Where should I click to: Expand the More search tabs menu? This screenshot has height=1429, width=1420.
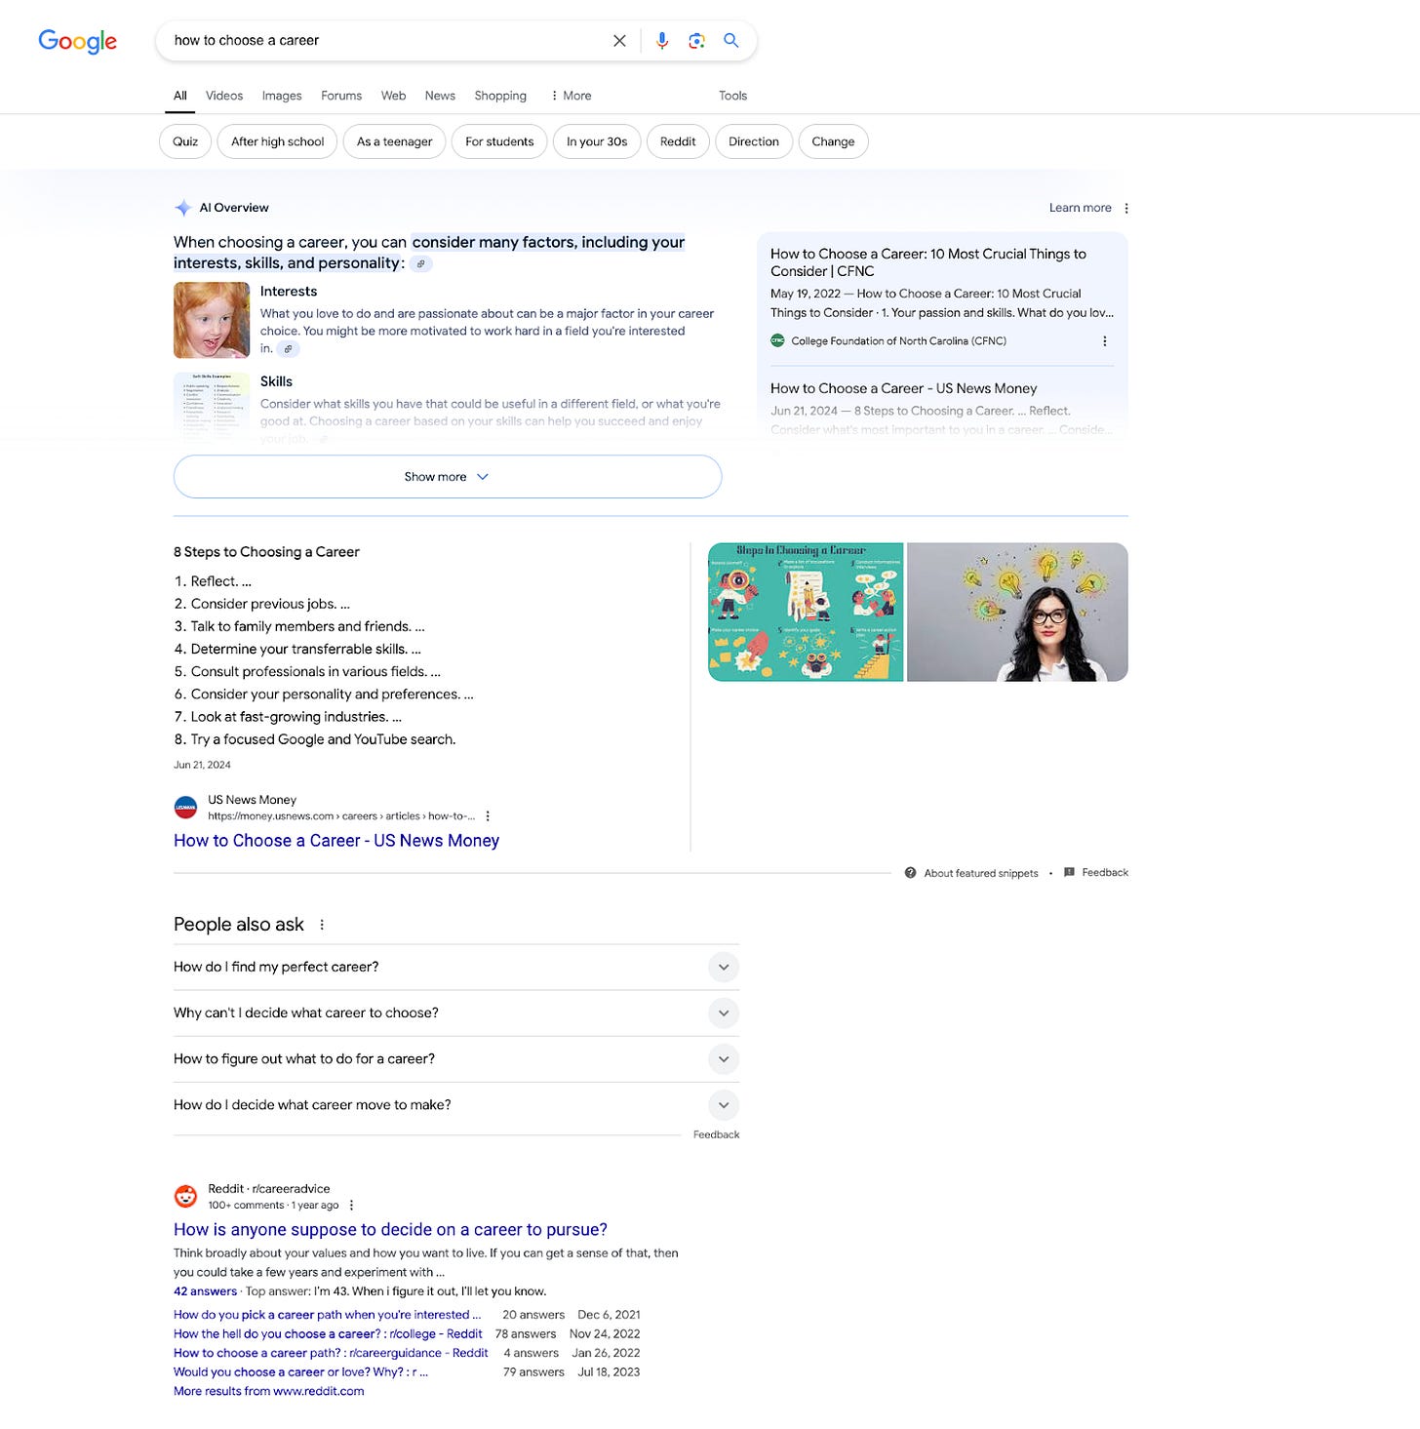(571, 96)
